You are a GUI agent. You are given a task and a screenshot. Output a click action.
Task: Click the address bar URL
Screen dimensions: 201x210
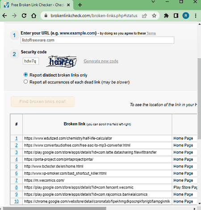point(94,16)
